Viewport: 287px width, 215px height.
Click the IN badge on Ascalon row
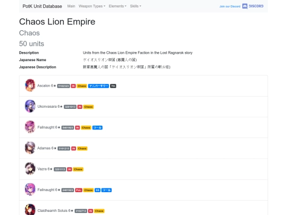click(x=73, y=86)
